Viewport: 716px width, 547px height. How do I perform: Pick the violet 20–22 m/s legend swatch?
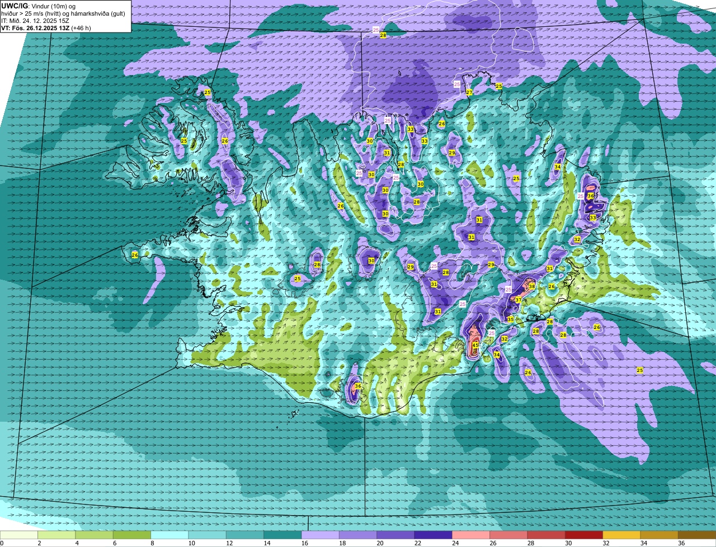pyautogui.click(x=395, y=535)
